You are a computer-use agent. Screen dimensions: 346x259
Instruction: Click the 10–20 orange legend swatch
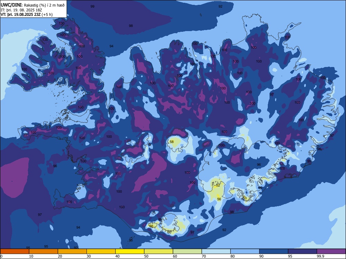click(44, 251)
